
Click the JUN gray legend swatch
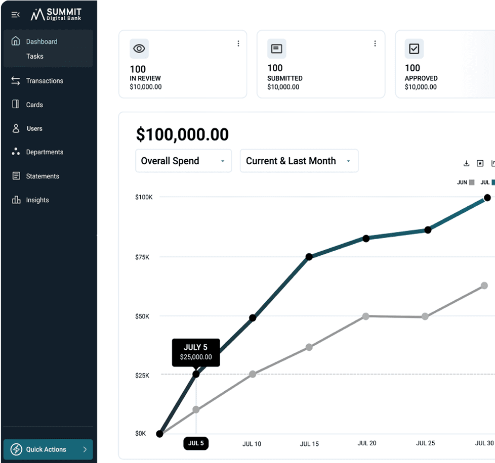(472, 182)
